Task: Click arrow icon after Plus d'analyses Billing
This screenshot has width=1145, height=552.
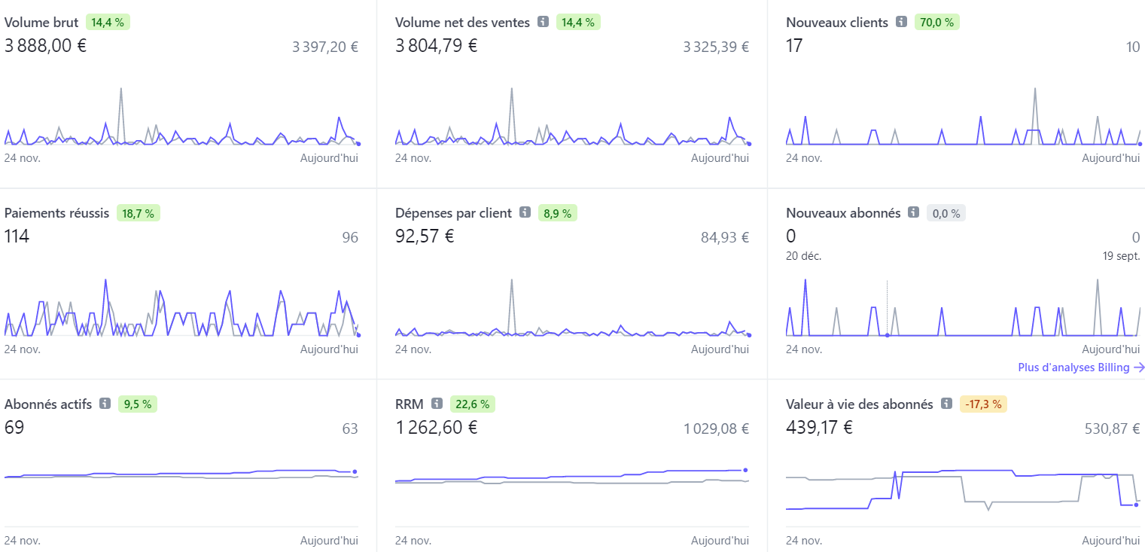Action: (x=1139, y=367)
